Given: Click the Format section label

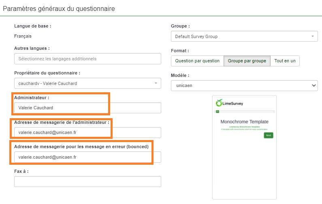Looking at the screenshot, I should coord(180,51).
